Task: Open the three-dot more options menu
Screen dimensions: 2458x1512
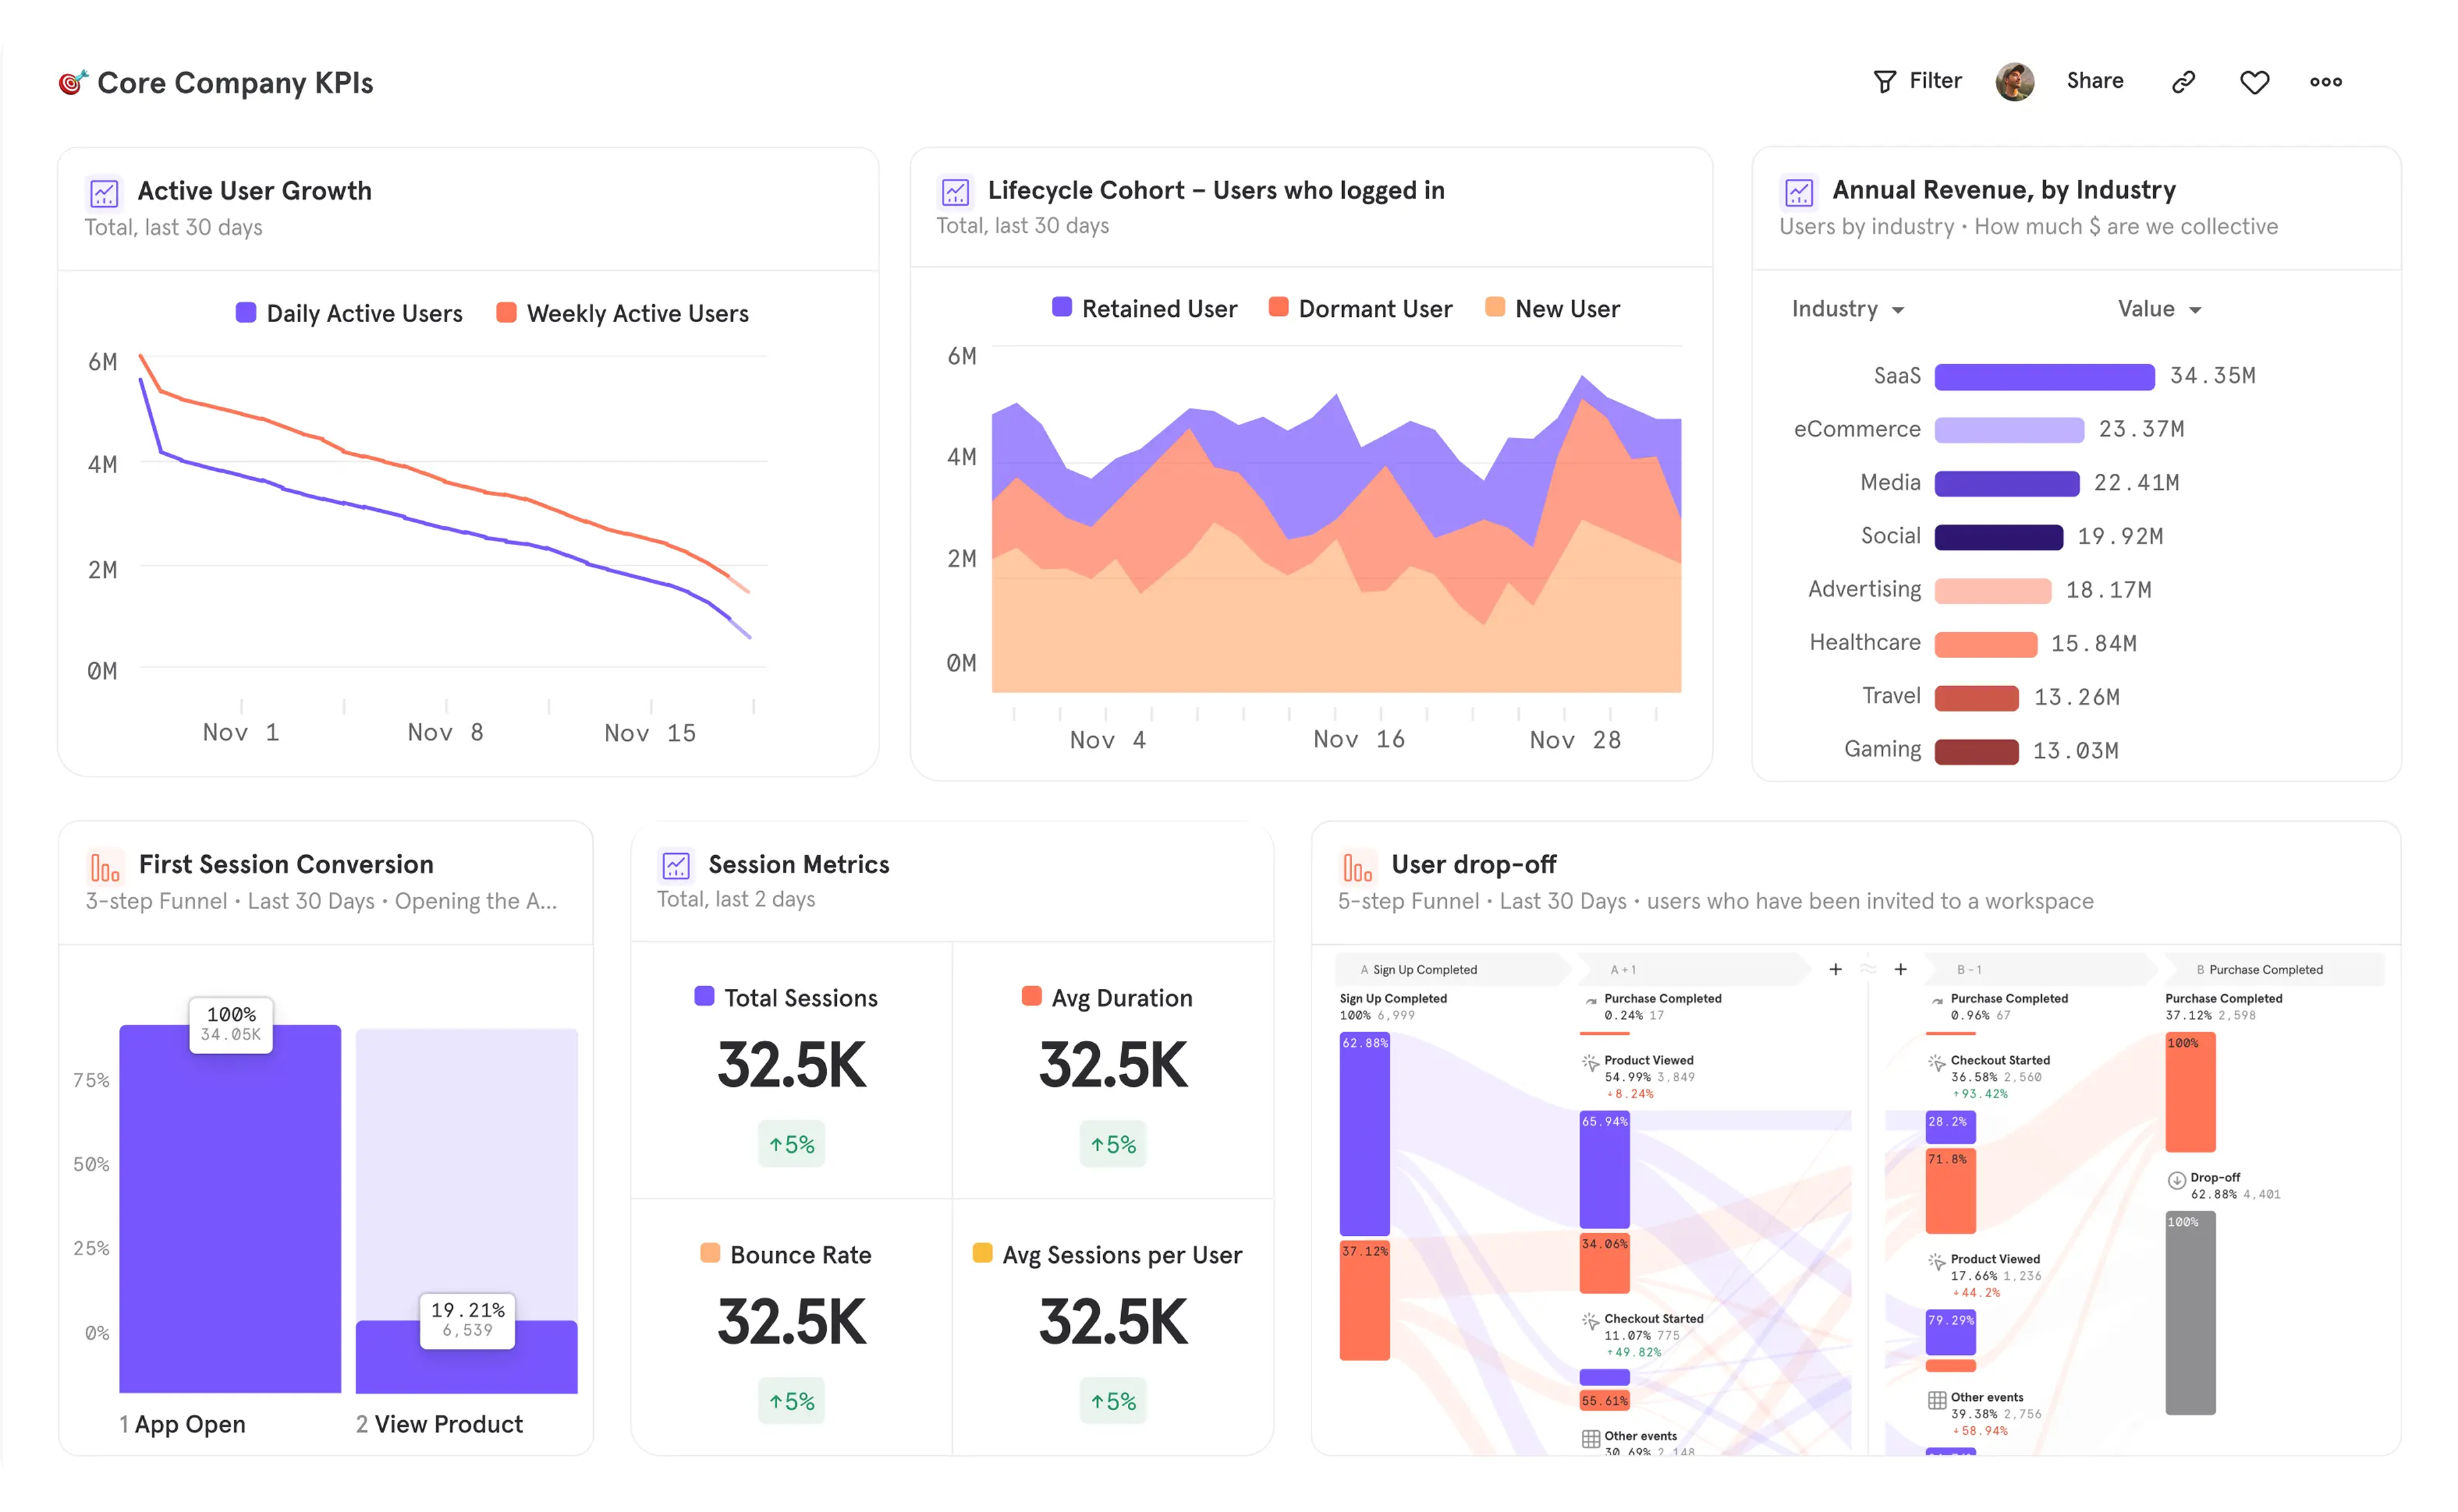Action: click(x=2325, y=82)
